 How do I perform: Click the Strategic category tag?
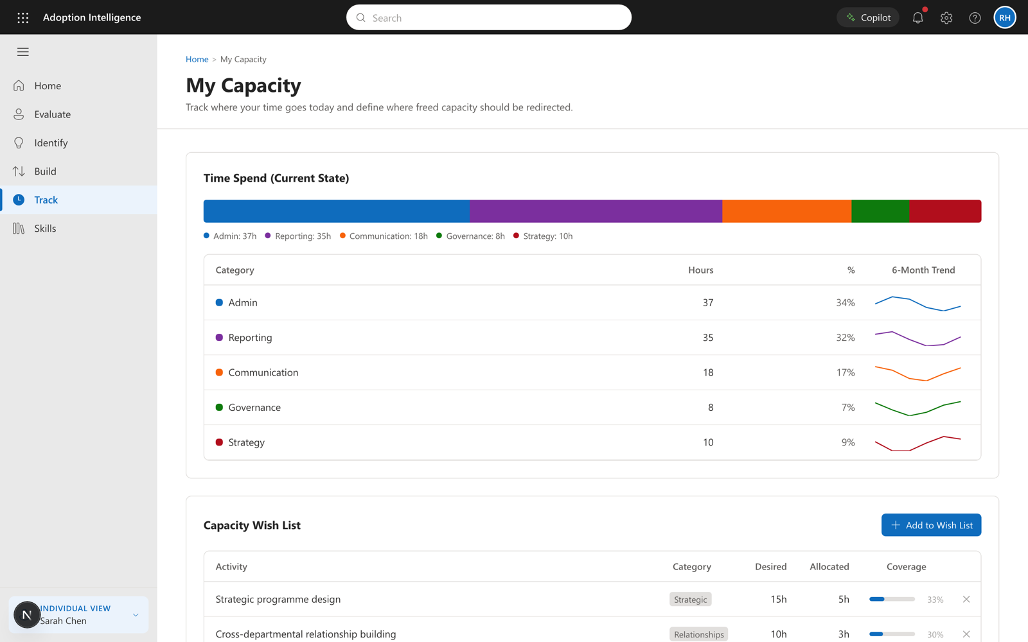tap(690, 600)
